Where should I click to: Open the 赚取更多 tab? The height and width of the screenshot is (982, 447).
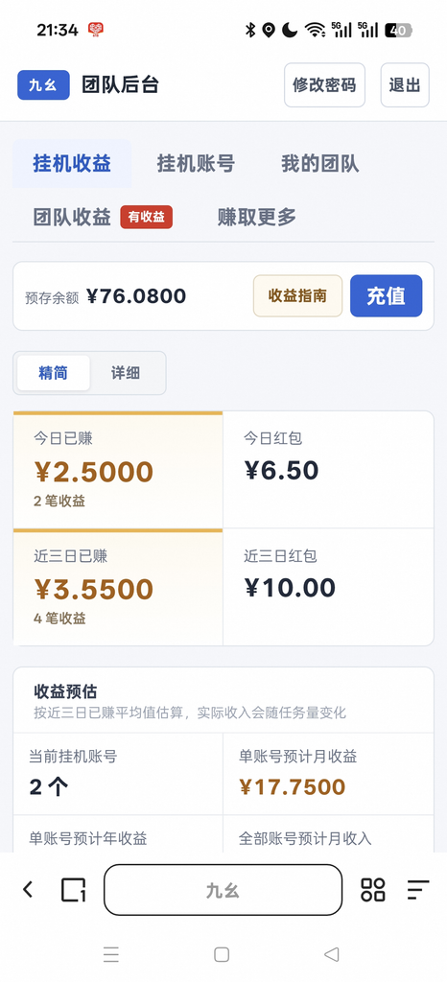(x=257, y=218)
